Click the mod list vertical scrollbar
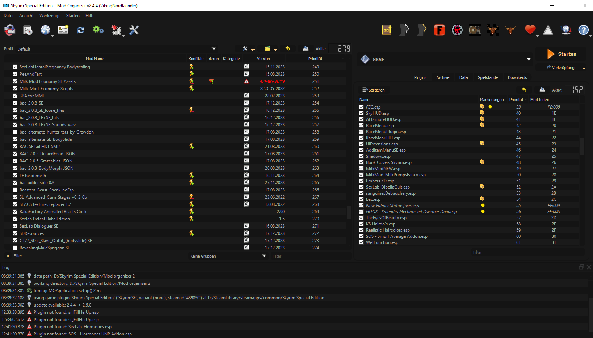This screenshot has width=593, height=338. pyautogui.click(x=349, y=156)
